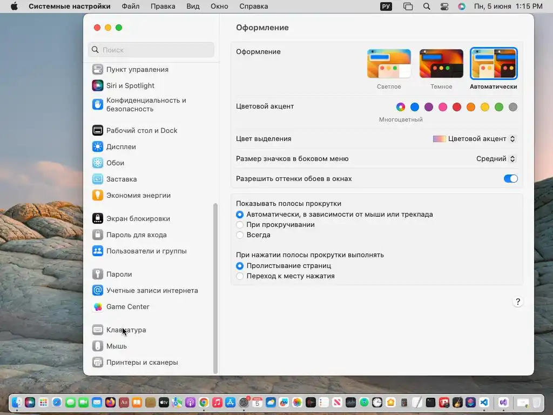Select yellow accent color
Screen dimensions: 553x415
click(485, 107)
